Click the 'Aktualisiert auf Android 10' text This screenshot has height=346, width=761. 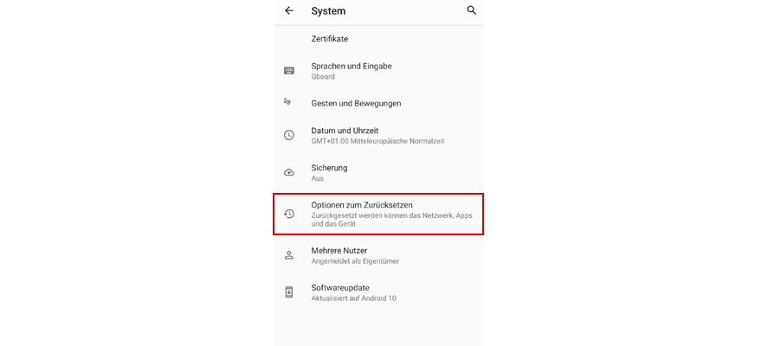[x=353, y=298]
